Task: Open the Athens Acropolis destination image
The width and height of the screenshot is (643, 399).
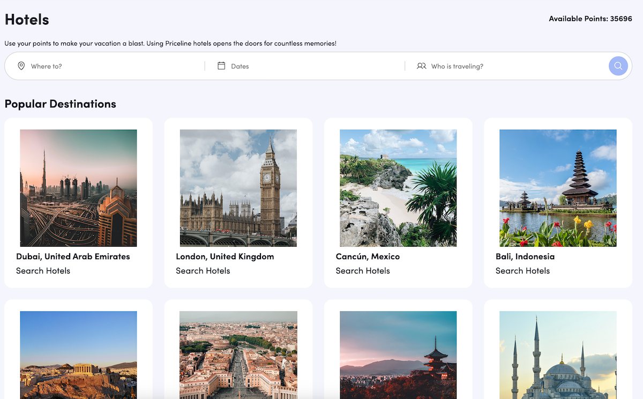Action: click(x=78, y=355)
